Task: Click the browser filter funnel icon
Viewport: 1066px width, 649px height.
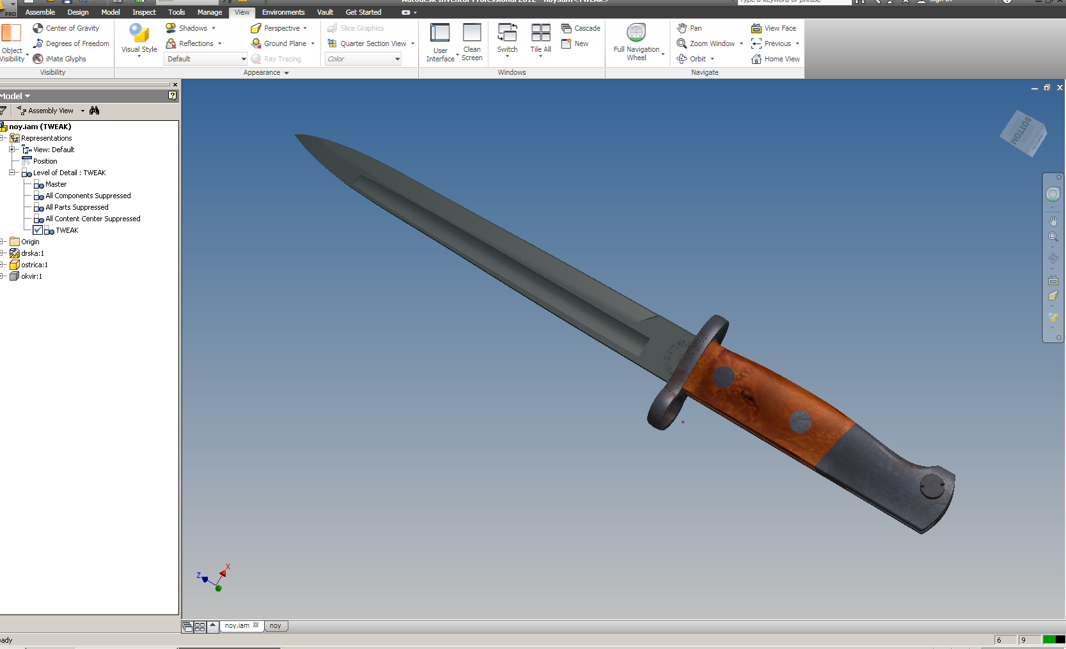Action: (x=3, y=111)
